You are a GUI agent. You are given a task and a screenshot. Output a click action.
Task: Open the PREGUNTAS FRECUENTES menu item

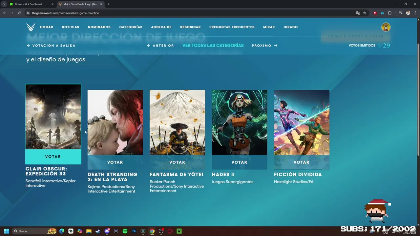[232, 27]
